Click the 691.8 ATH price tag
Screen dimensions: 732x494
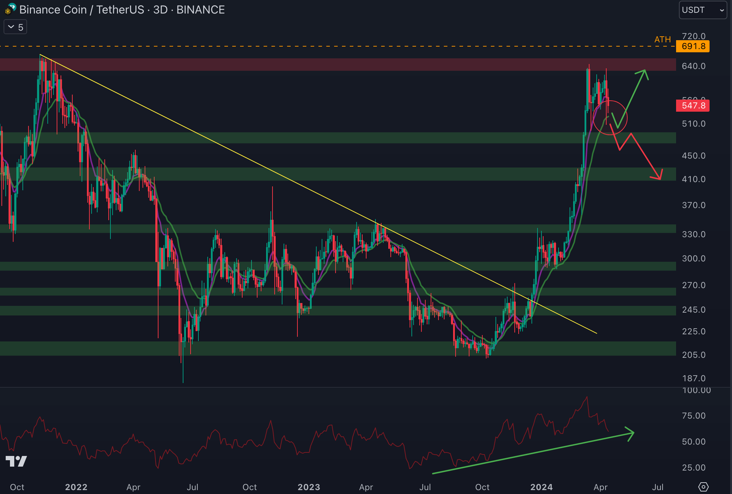(x=692, y=46)
